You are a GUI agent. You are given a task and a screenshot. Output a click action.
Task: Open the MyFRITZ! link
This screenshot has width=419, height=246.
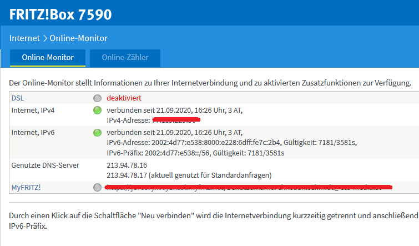pos(26,188)
